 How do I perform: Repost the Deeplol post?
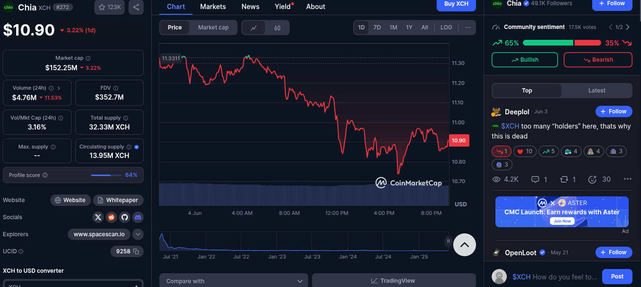[568, 179]
